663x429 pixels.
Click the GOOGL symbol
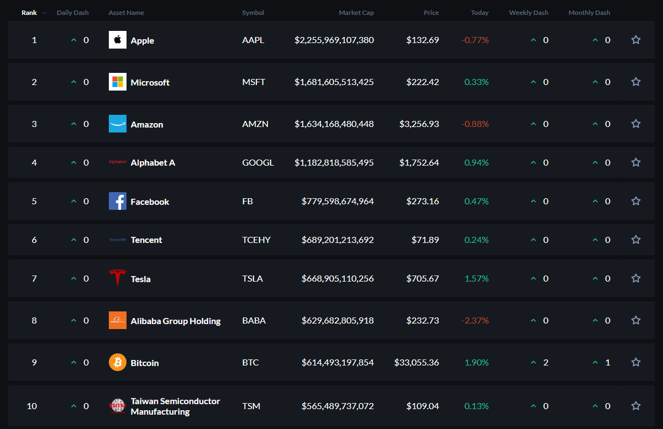(258, 163)
